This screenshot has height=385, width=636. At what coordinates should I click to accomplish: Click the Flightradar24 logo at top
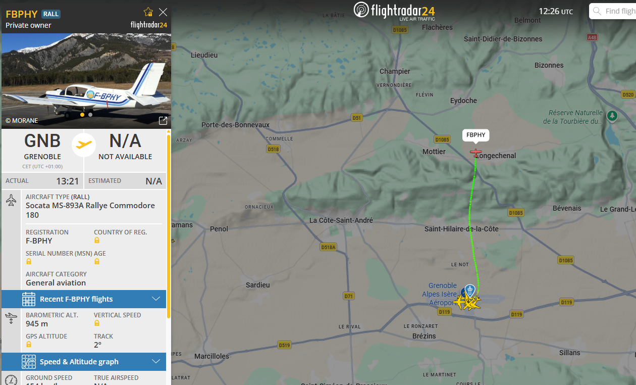394,11
